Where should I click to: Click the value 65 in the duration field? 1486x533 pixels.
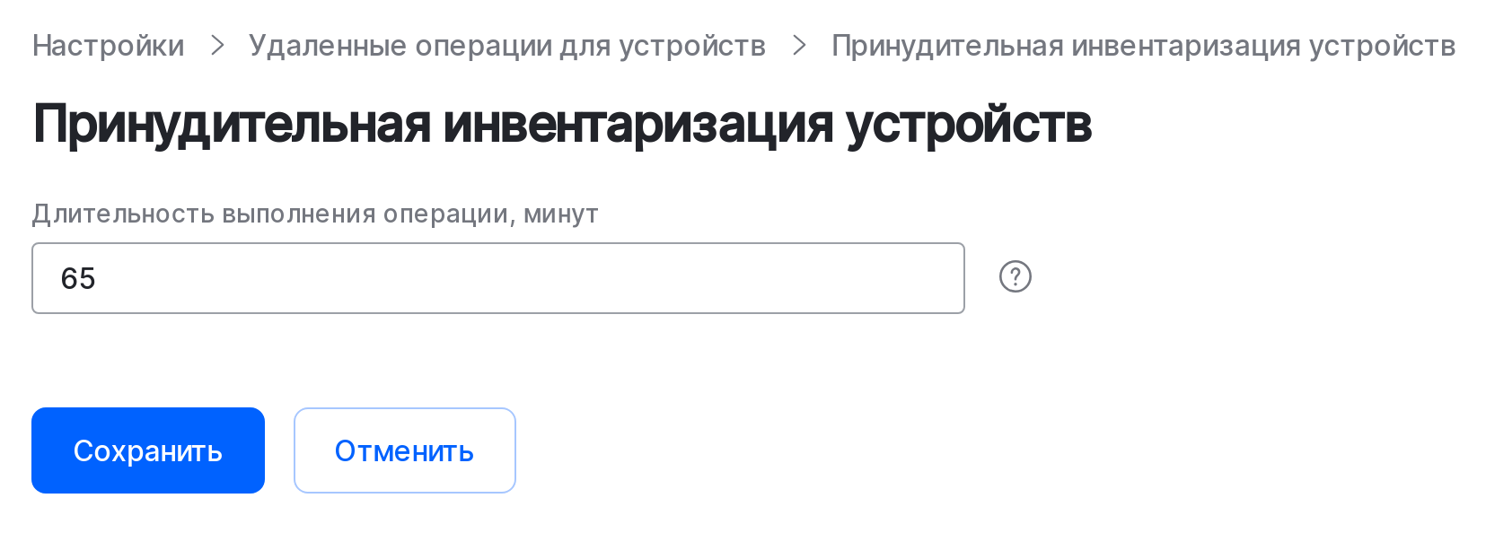[78, 278]
